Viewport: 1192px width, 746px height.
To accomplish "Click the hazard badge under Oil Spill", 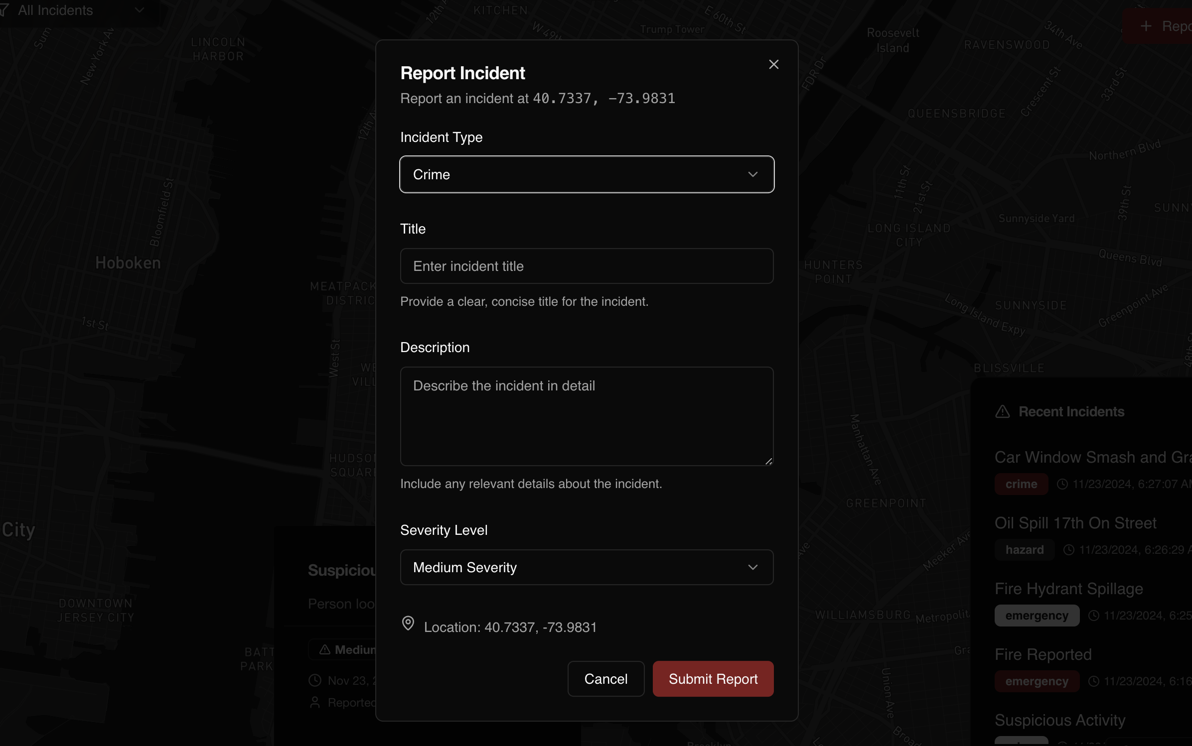I will (x=1024, y=550).
